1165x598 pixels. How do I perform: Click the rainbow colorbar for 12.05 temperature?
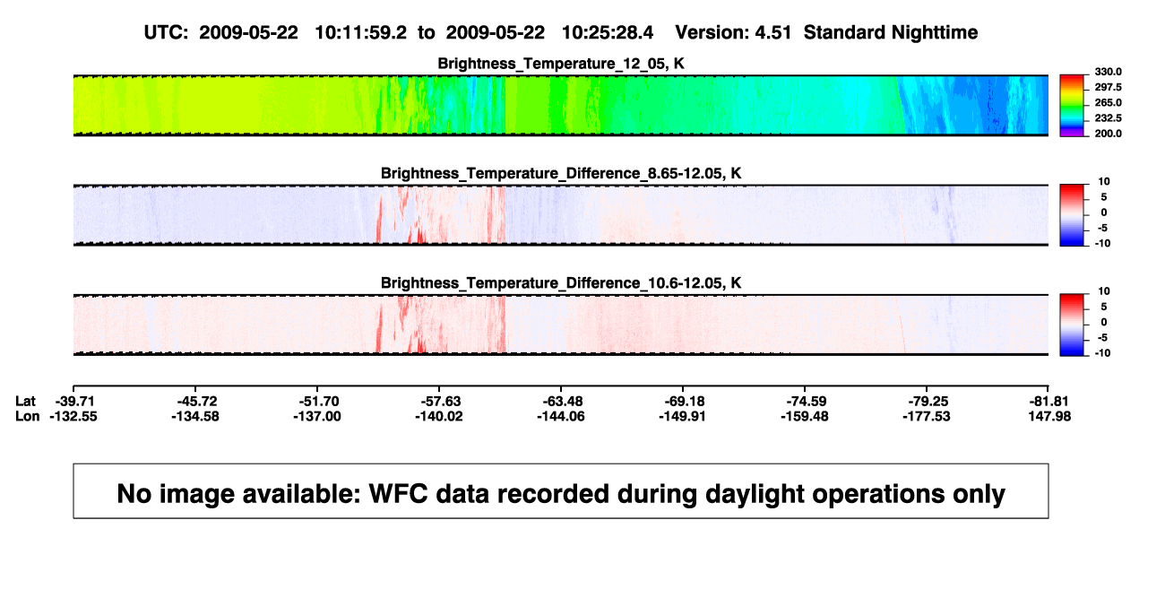click(1073, 105)
